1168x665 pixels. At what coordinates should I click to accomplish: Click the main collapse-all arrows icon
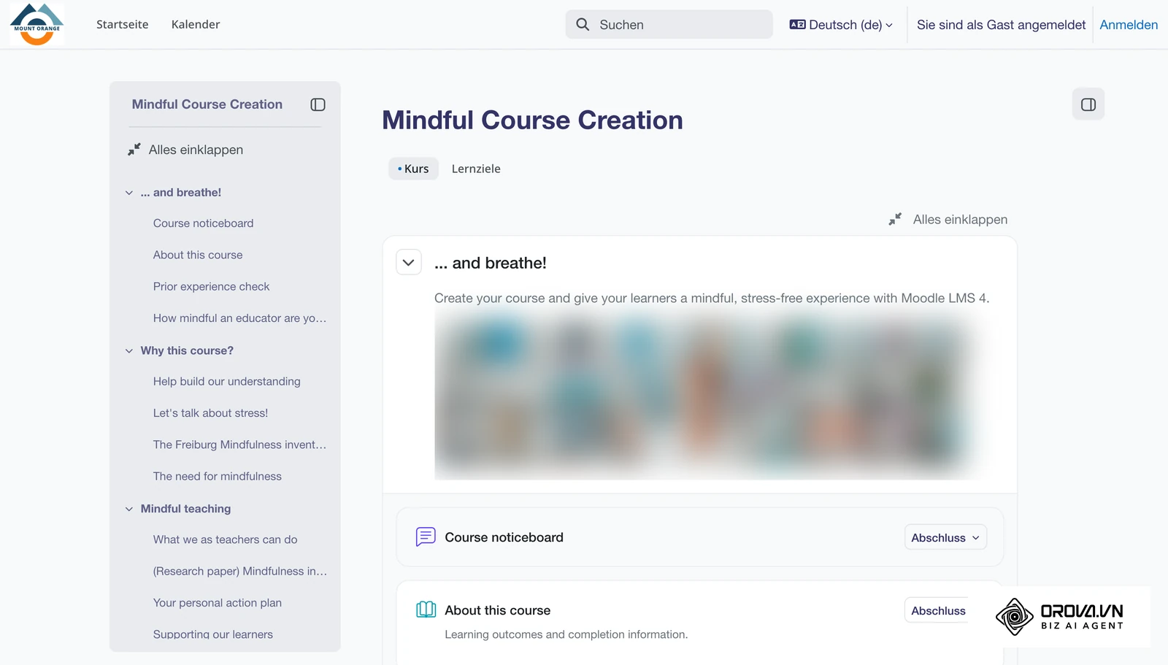(x=895, y=219)
